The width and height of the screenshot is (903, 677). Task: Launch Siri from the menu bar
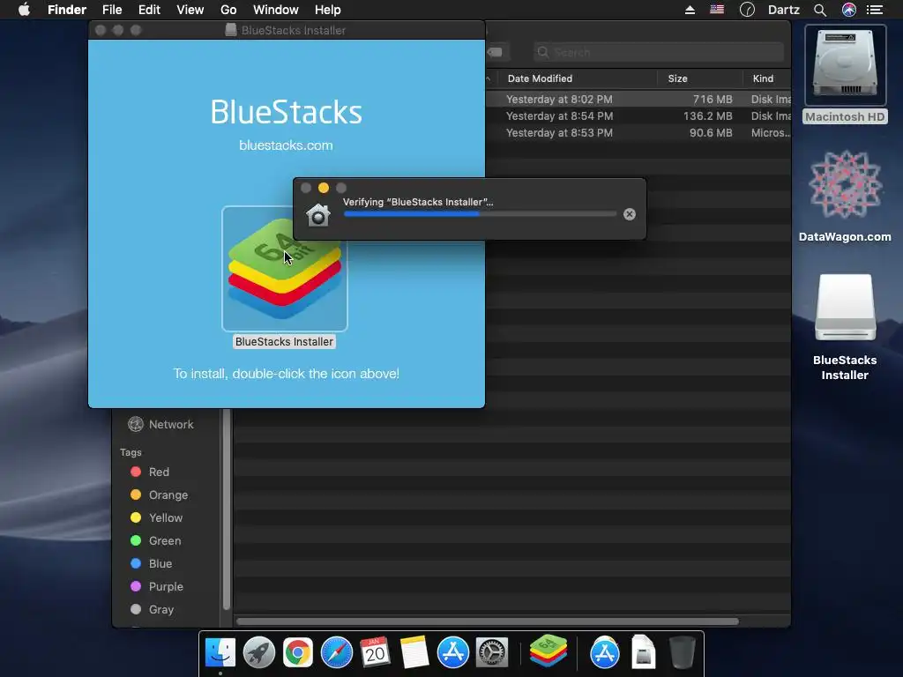point(849,10)
